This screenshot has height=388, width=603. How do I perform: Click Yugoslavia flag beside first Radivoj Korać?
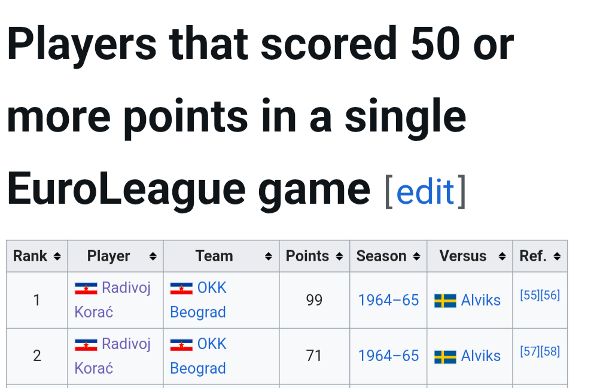point(86,288)
